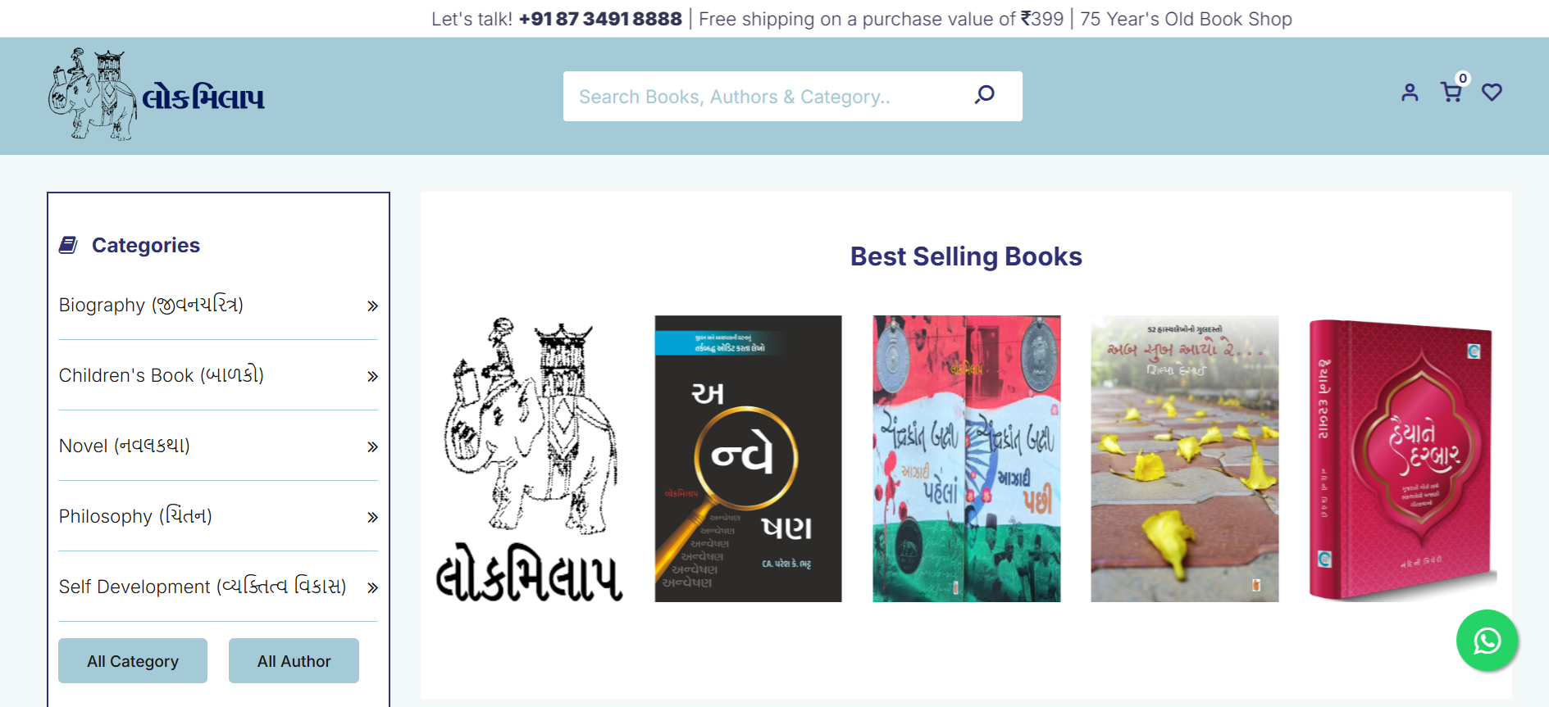Open the user account icon
This screenshot has height=707, width=1549.
click(1410, 93)
